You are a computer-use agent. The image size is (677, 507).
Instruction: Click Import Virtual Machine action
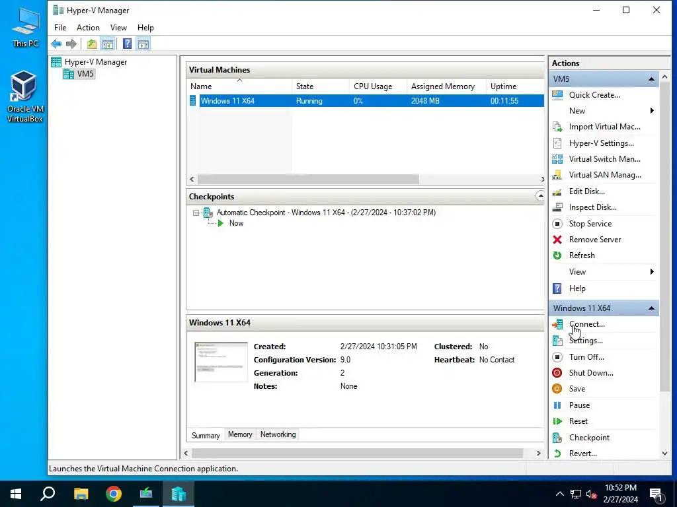point(604,127)
